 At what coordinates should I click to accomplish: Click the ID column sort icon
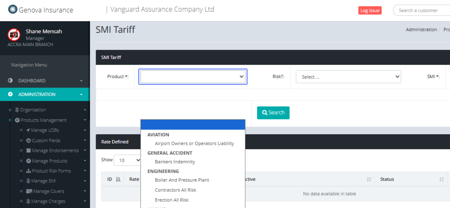pyautogui.click(x=118, y=180)
